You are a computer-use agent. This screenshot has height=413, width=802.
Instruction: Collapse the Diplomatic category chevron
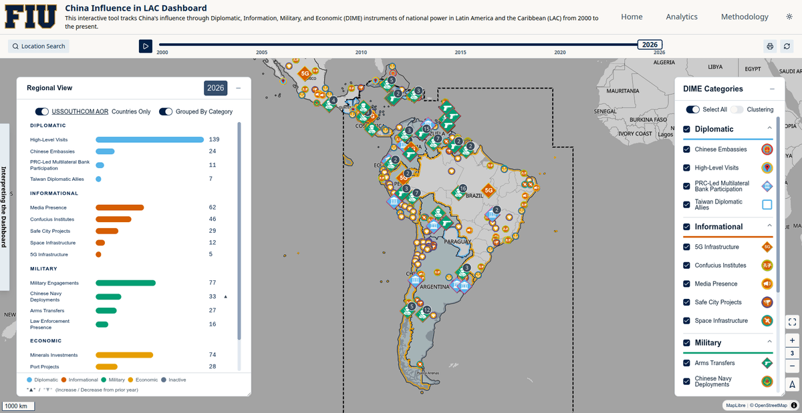[x=769, y=128]
